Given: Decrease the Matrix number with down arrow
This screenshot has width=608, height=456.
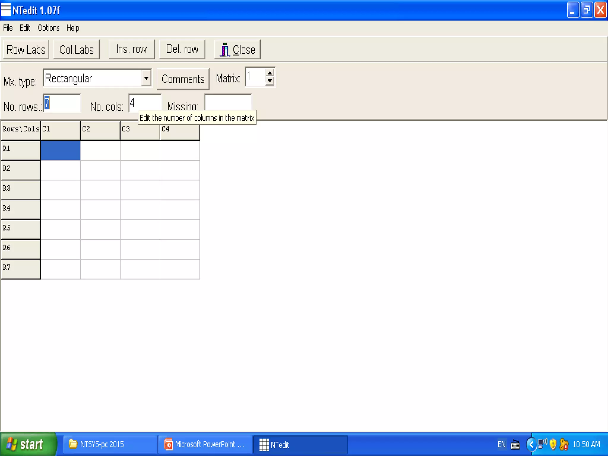Looking at the screenshot, I should (270, 81).
